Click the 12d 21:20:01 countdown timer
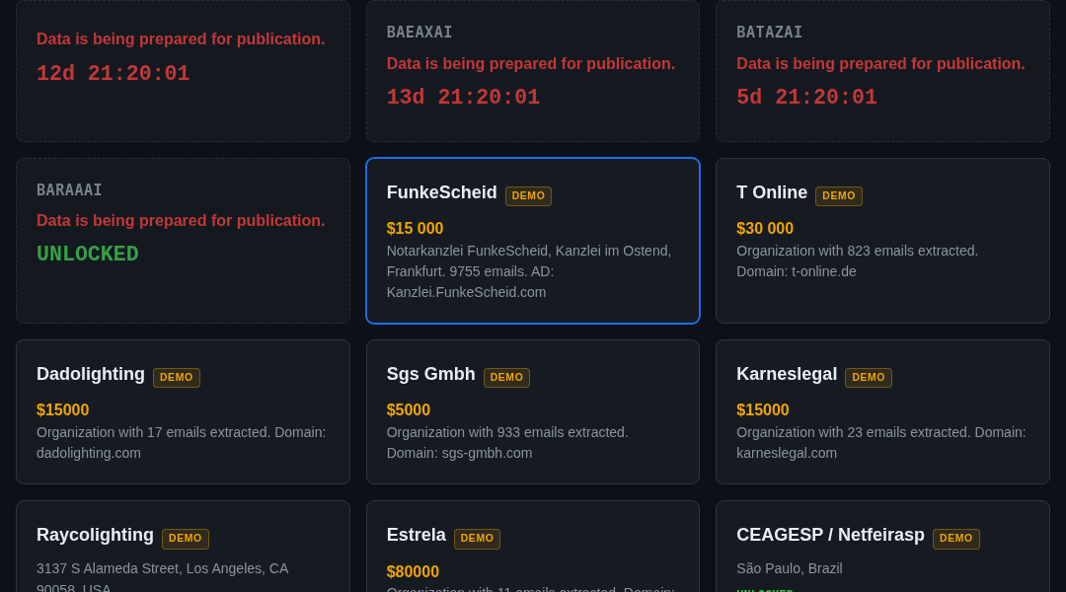 click(x=113, y=73)
